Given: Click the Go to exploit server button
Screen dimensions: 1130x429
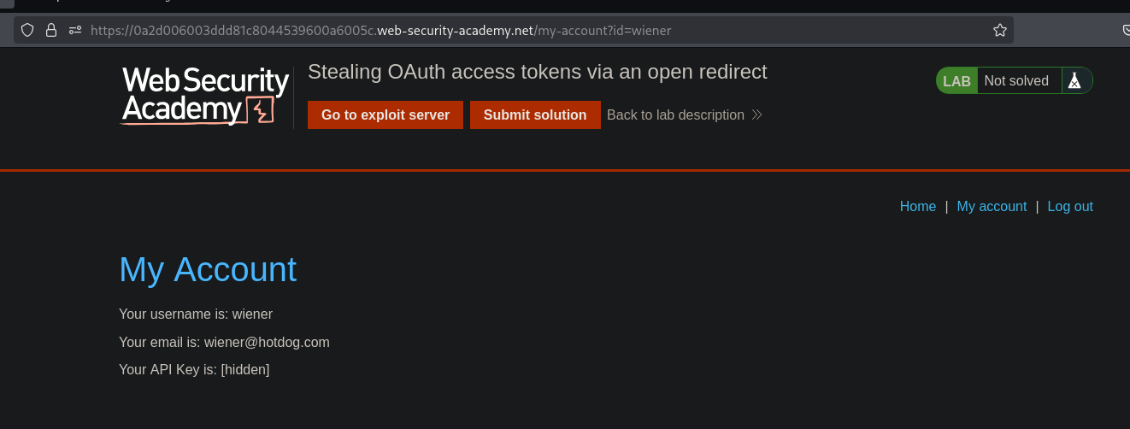Looking at the screenshot, I should click(385, 115).
